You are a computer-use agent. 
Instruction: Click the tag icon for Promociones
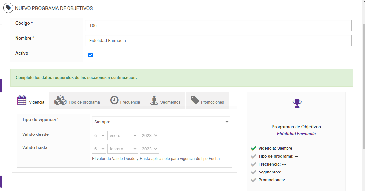(195, 100)
